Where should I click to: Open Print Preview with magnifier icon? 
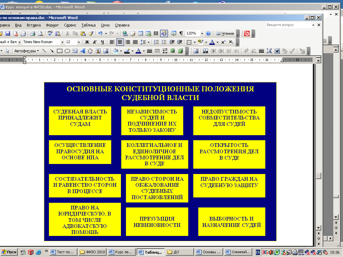click(41, 33)
